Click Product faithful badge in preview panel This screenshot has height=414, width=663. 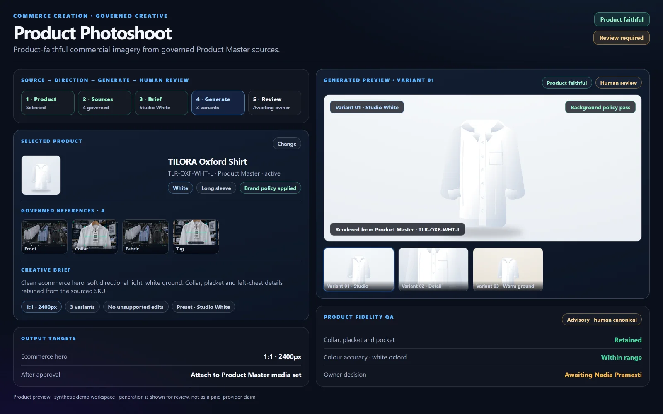pos(567,83)
